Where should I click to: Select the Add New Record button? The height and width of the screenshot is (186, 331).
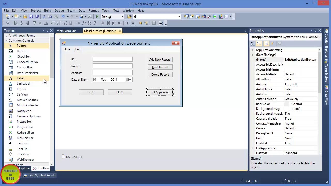[160, 60]
